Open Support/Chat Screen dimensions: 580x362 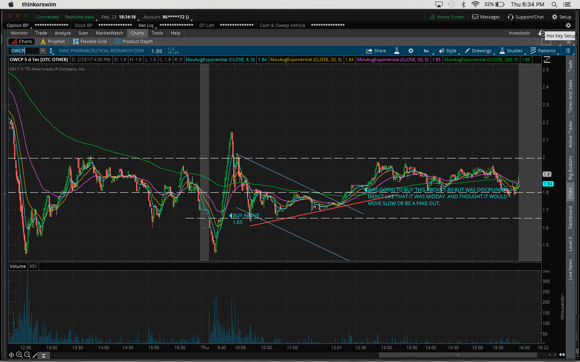coord(526,17)
